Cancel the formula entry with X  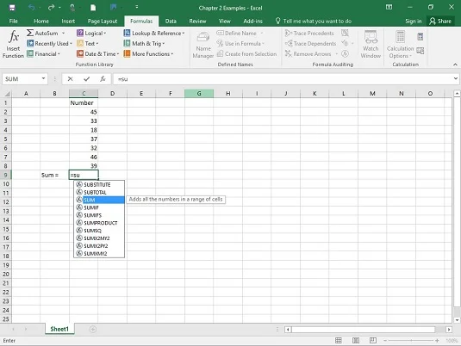tap(70, 78)
